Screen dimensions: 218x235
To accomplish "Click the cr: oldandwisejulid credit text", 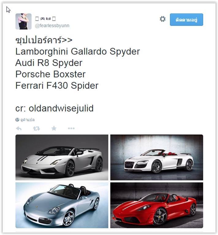I will tap(55, 108).
